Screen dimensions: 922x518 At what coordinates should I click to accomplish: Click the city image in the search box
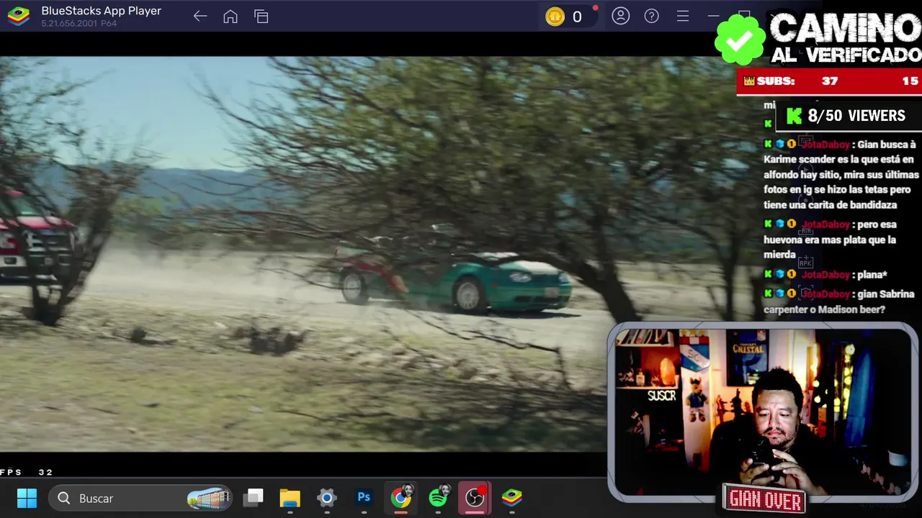tap(208, 498)
